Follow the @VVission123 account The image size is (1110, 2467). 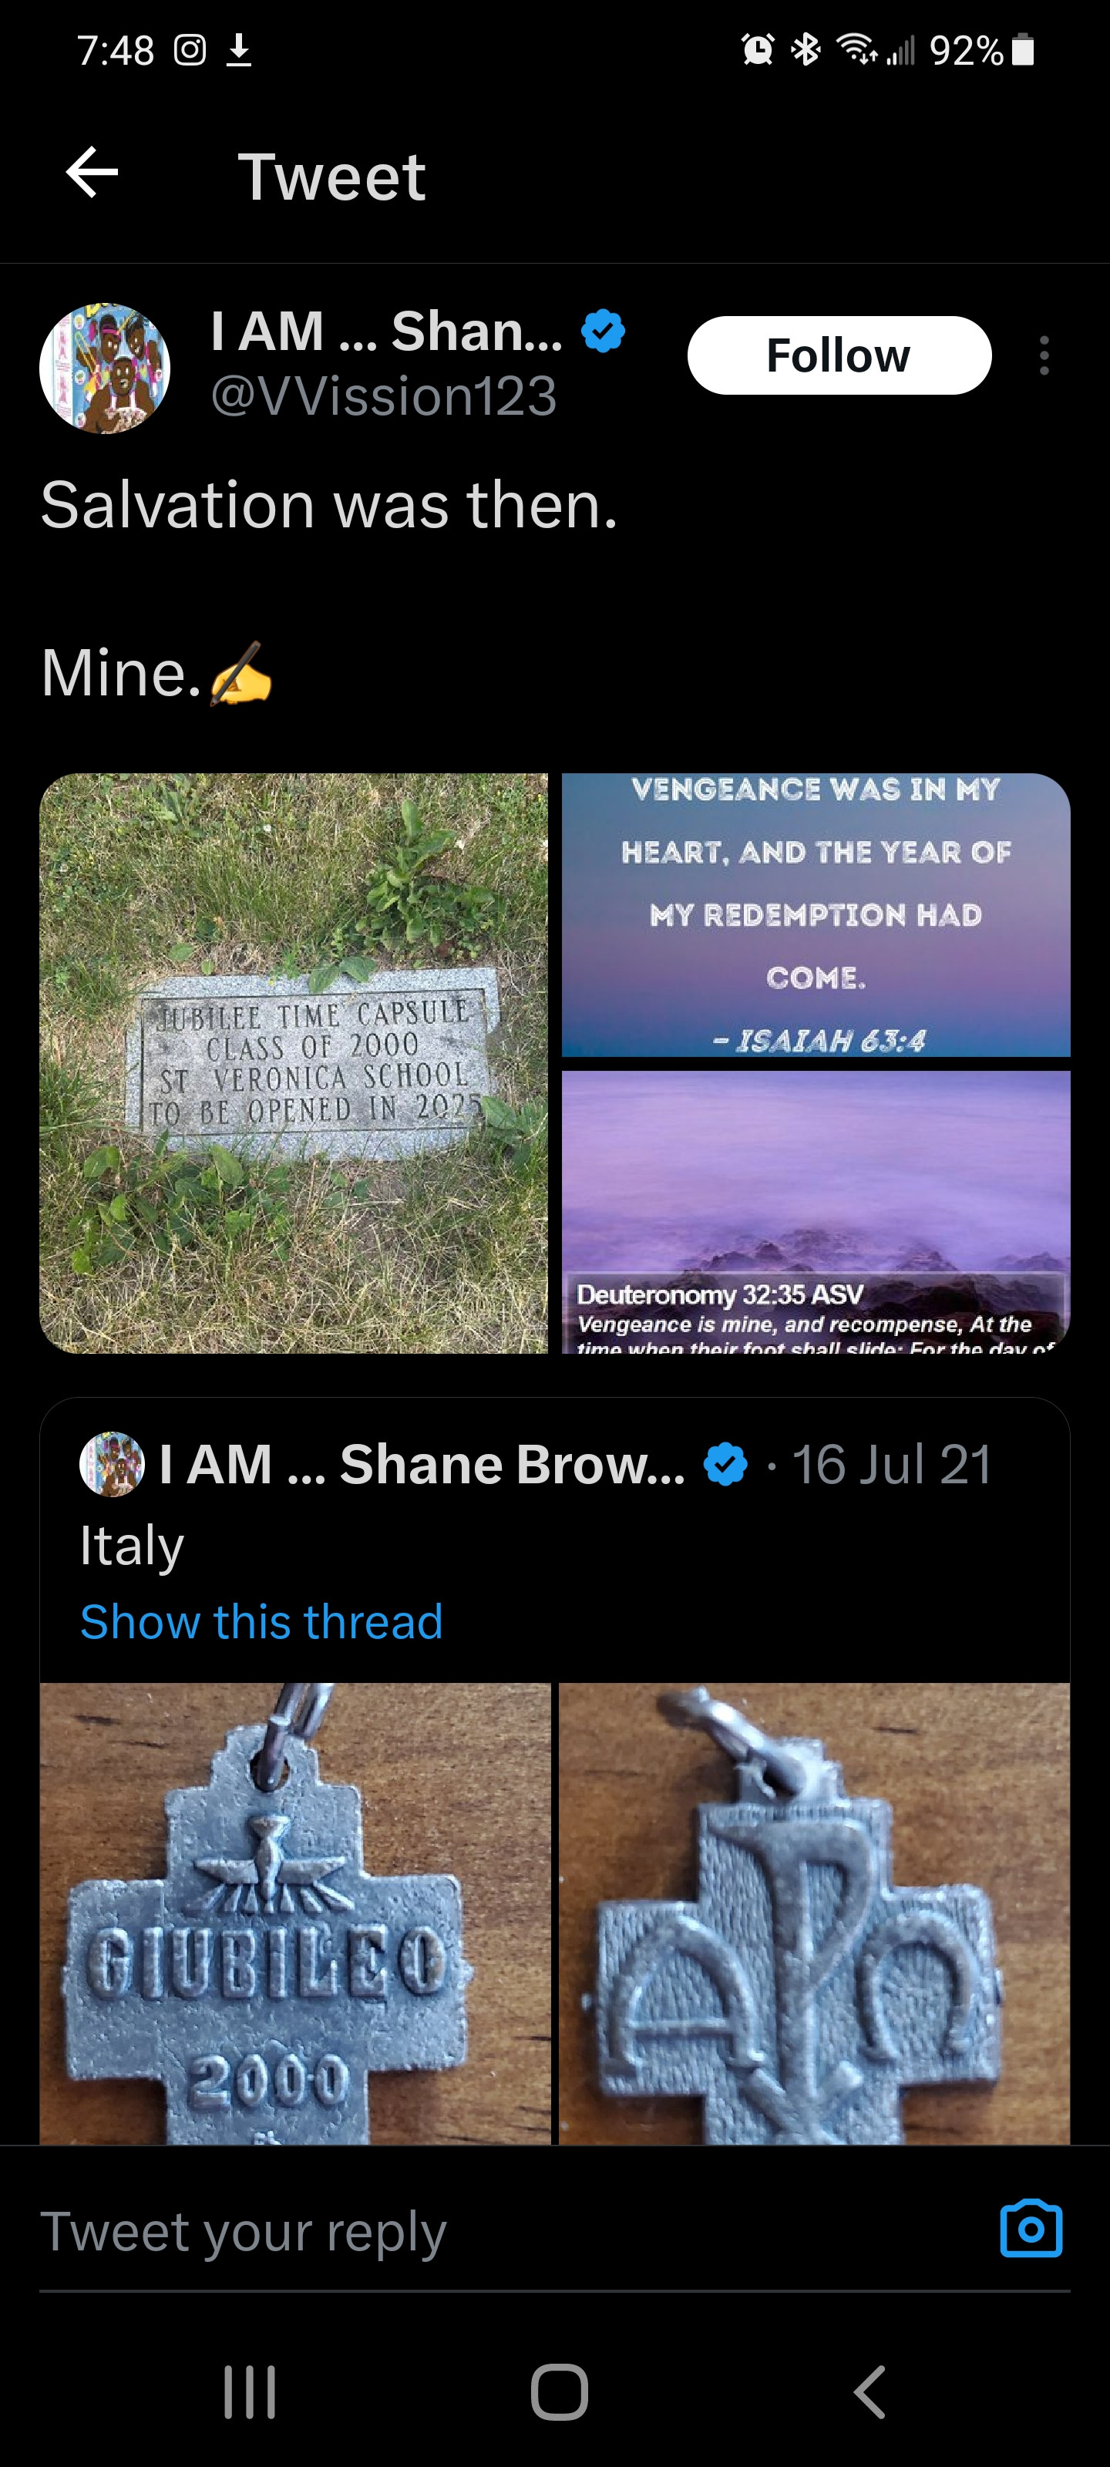pos(839,355)
